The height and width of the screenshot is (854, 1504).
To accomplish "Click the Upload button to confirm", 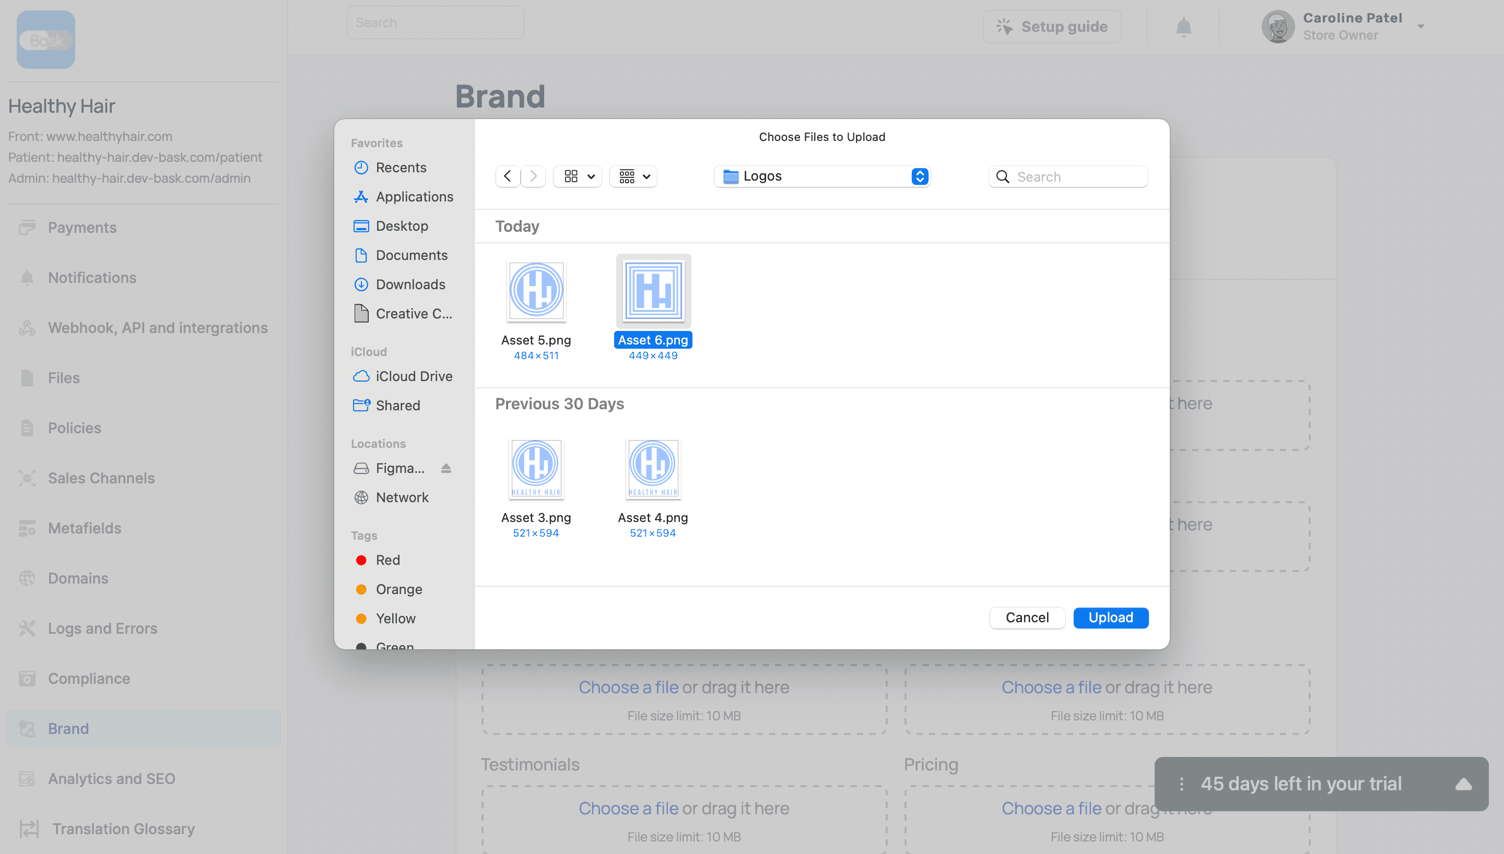I will 1110,618.
